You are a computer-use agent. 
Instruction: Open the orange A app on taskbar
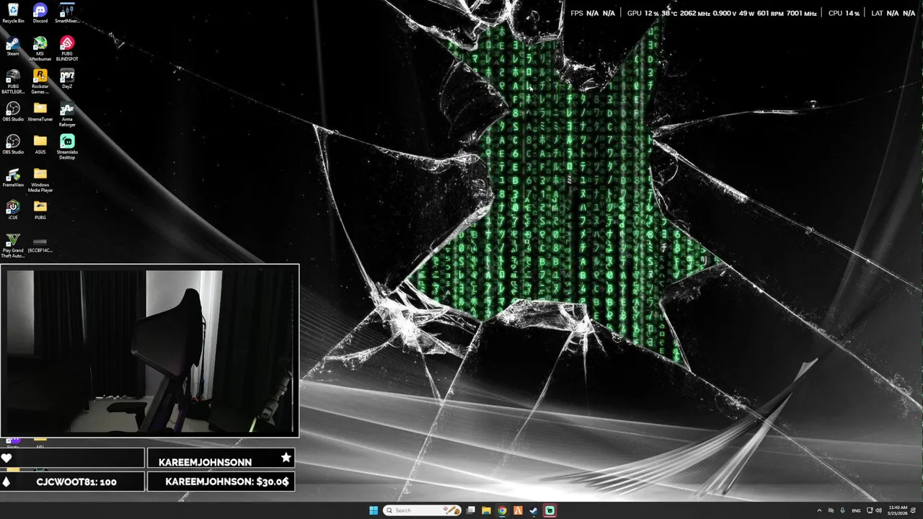click(x=518, y=510)
